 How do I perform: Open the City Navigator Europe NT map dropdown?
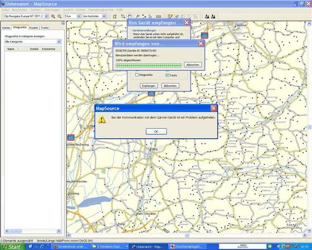pos(46,16)
